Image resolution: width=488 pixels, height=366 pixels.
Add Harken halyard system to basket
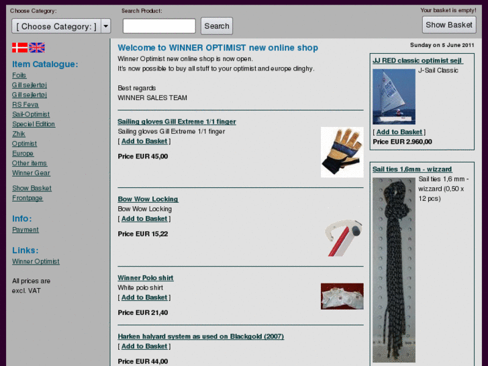144,346
